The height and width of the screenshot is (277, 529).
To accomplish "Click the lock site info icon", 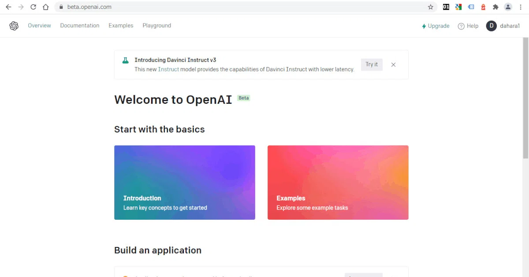I will 61,7.
